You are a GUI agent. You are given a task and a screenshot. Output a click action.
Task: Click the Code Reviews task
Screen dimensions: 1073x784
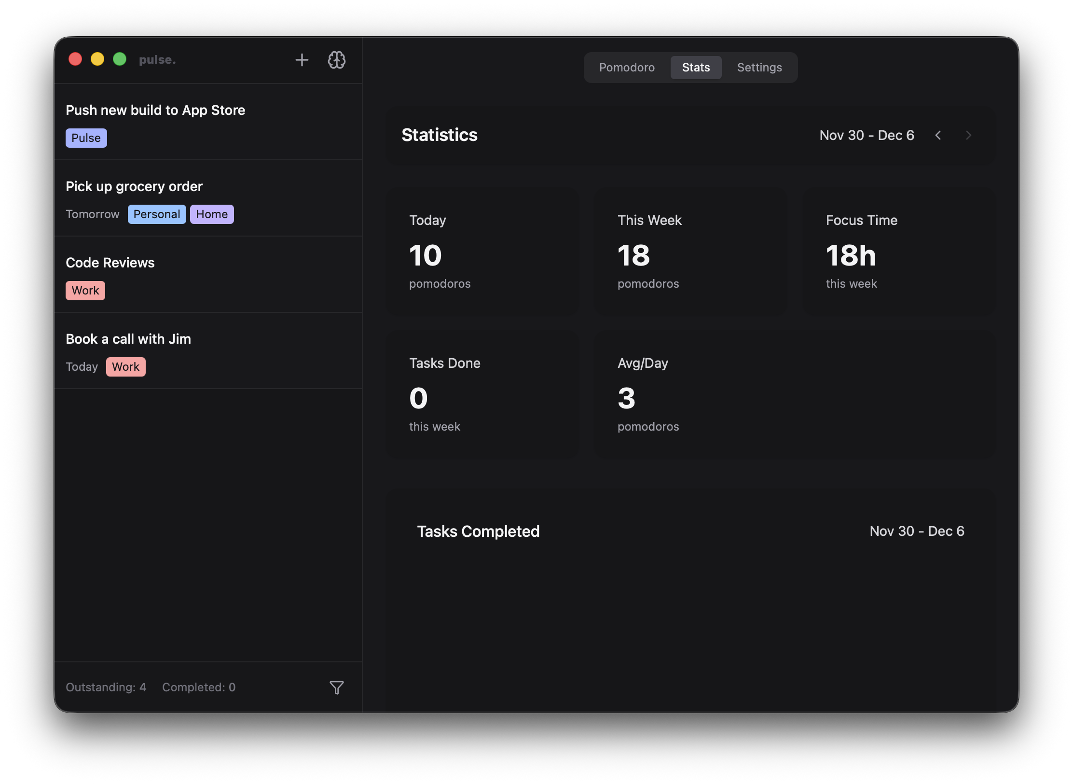110,263
